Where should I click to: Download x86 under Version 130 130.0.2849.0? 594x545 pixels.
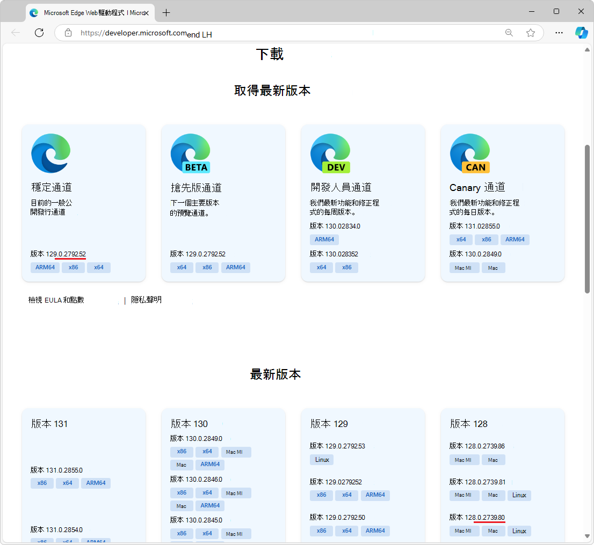(x=182, y=452)
